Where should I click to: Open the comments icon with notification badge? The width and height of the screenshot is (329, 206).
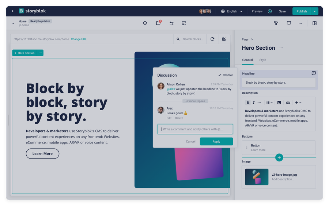[158, 23]
